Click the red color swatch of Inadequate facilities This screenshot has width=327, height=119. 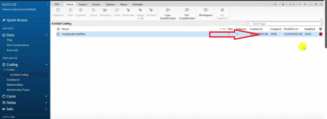pos(321,34)
